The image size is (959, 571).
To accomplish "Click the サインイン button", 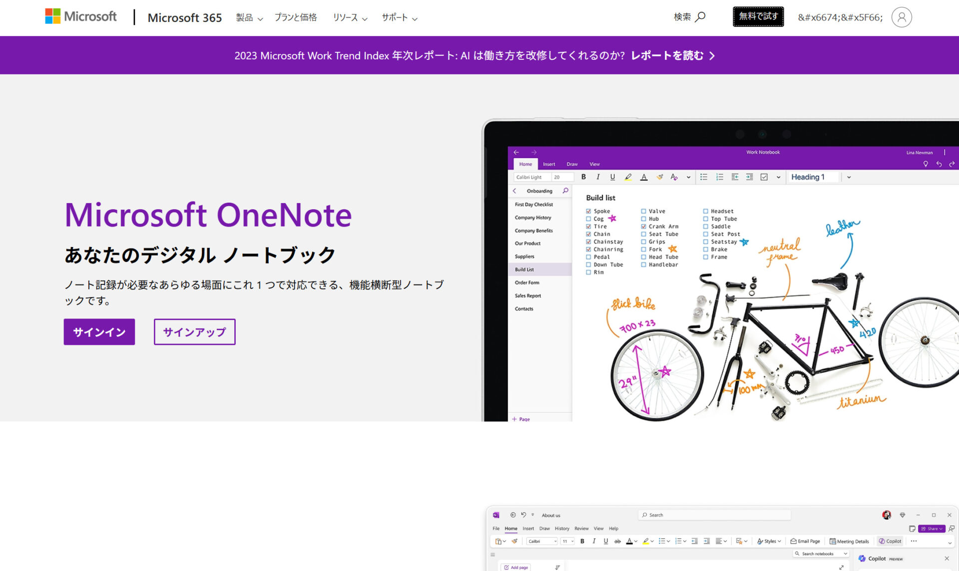I will 99,331.
